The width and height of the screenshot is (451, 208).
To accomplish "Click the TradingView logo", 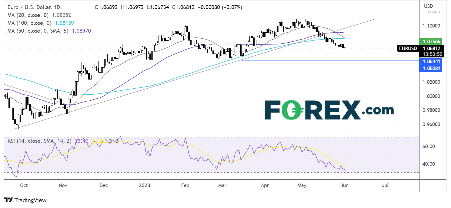I will [25, 200].
